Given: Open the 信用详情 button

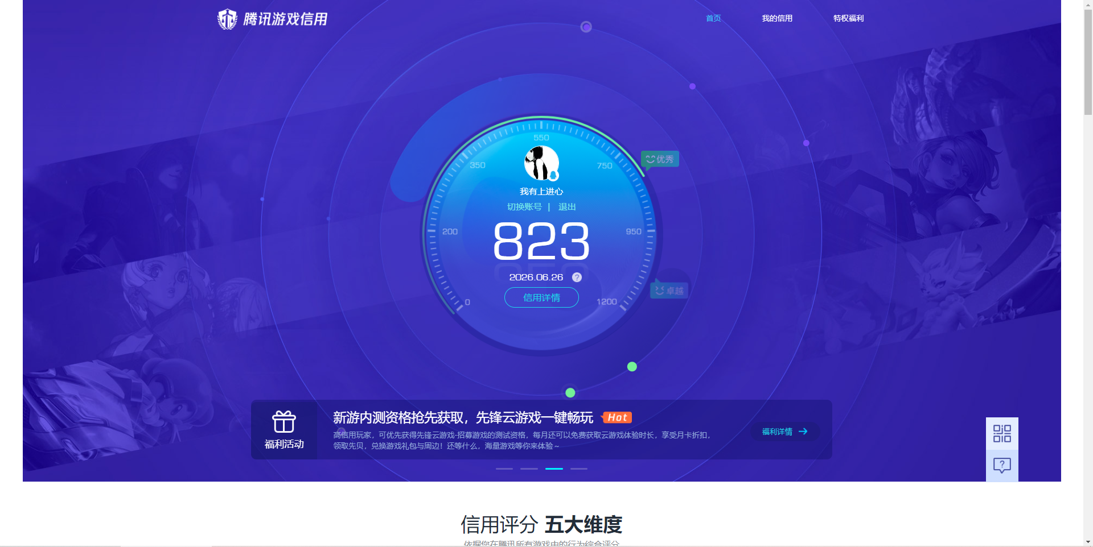Looking at the screenshot, I should [x=541, y=297].
